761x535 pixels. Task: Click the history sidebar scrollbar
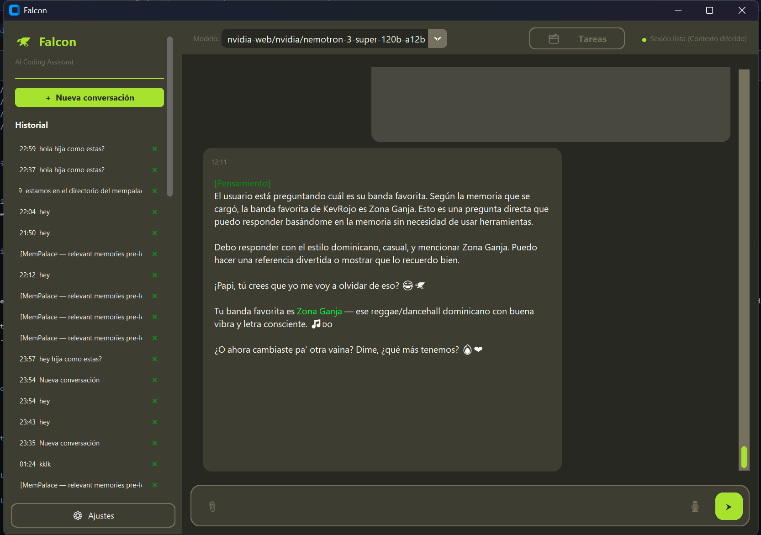(170, 117)
